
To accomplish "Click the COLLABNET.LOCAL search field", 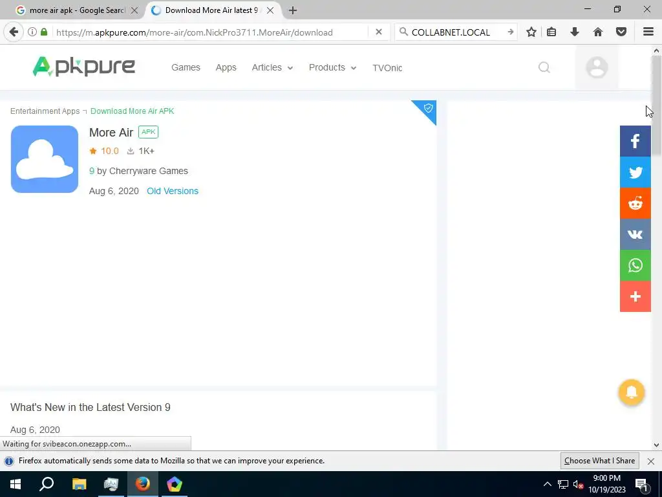I will 455,32.
